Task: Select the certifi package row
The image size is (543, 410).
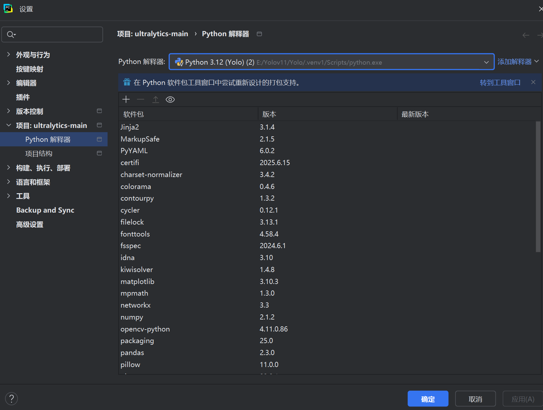Action: pyautogui.click(x=327, y=163)
